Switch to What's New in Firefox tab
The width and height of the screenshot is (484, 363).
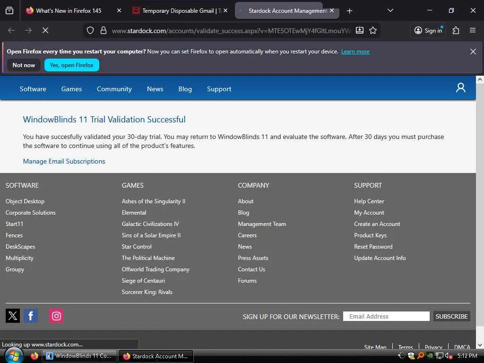click(69, 10)
